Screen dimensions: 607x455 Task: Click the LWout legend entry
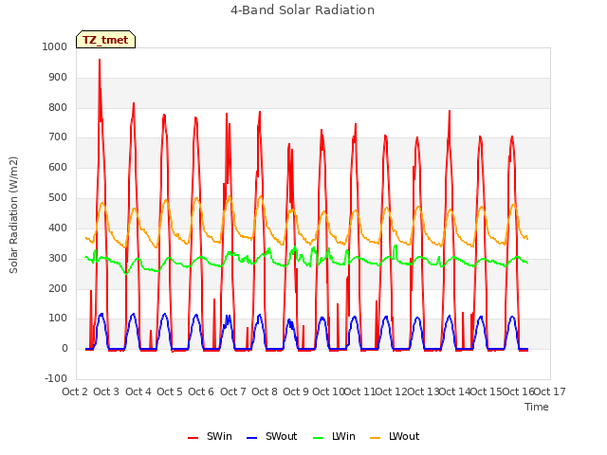[x=395, y=436]
